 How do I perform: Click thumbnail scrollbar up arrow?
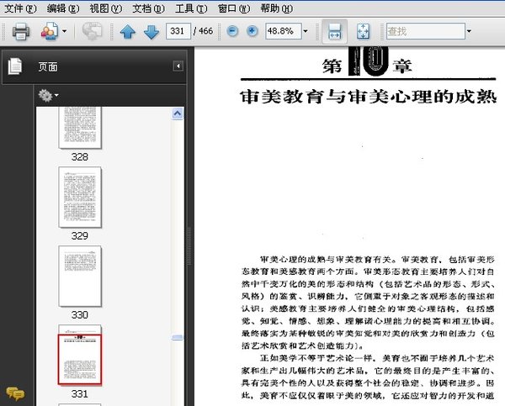point(178,113)
